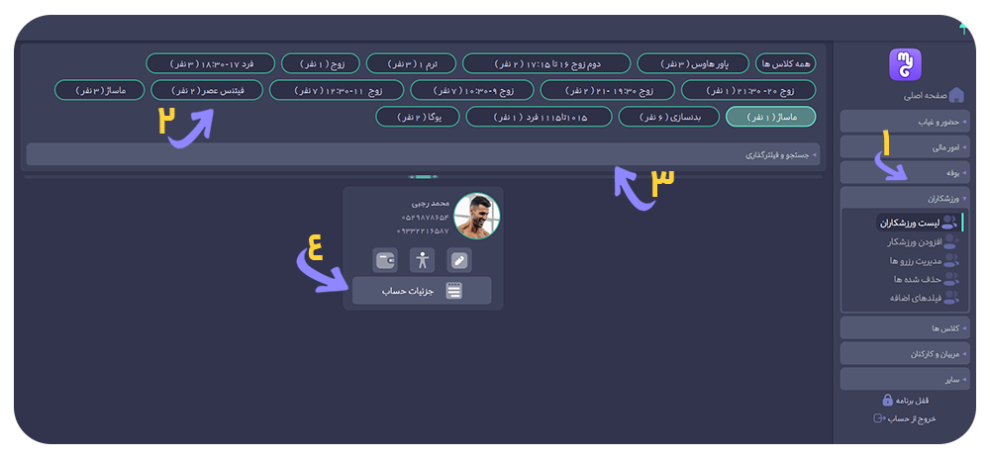This screenshot has width=990, height=459.
Task: Click محمد رجبی's profile photo
Action: pos(477,217)
